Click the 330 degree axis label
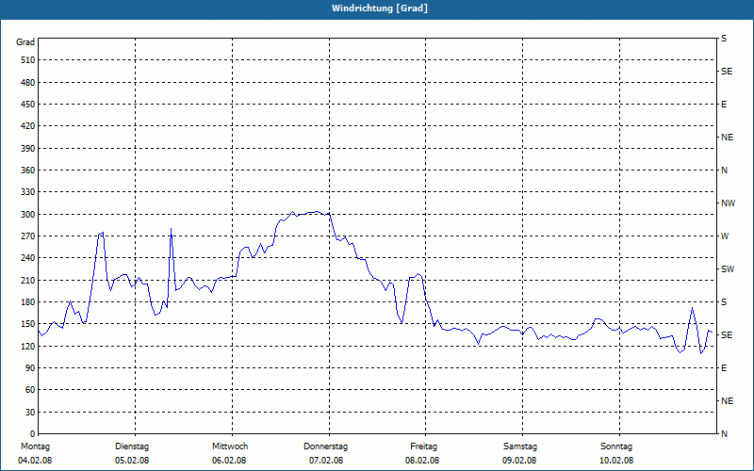Screen dimensions: 754x471 tap(28, 192)
